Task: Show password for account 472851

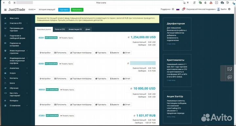Action: (x=67, y=116)
